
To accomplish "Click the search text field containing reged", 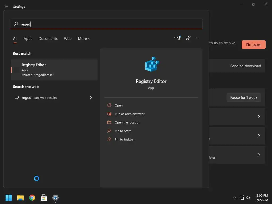I will point(106,24).
